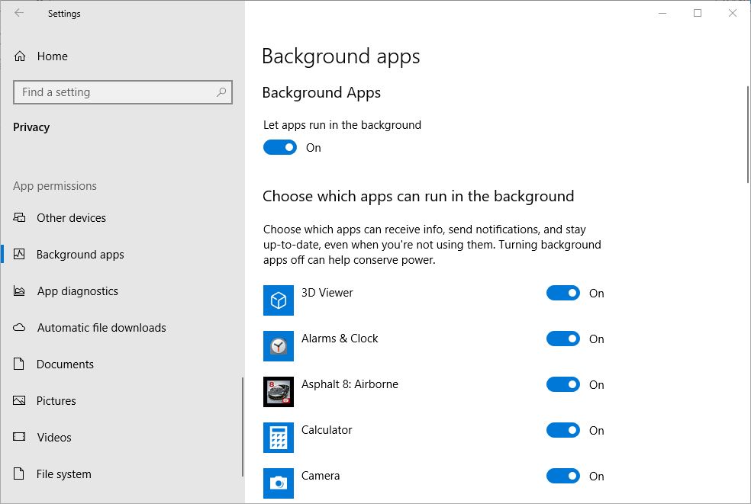751x504 pixels.
Task: Open Other devices privacy settings
Action: click(71, 218)
